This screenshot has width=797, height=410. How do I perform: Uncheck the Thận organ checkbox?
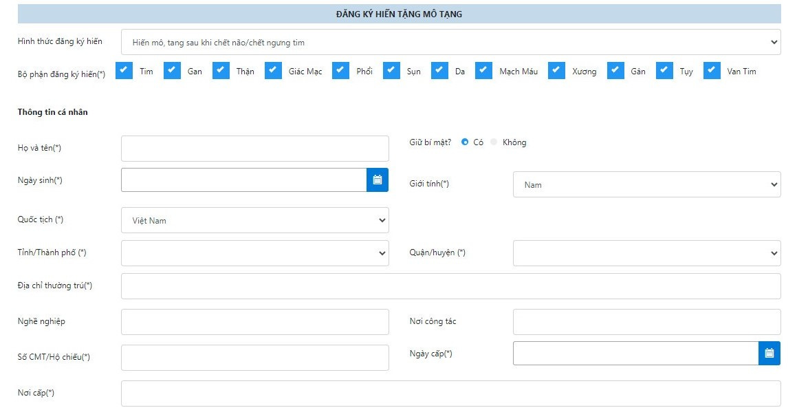221,71
